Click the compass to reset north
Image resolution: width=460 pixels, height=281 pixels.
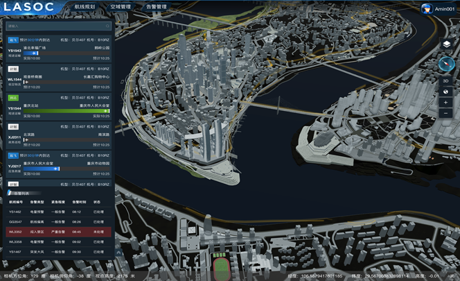click(446, 64)
